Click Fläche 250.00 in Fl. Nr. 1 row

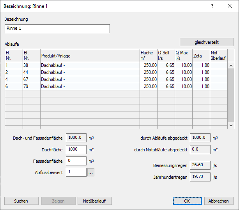[149, 65]
